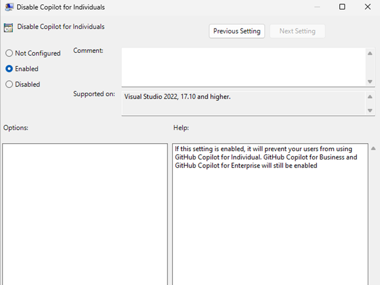The width and height of the screenshot is (380, 285).
Task: Click the Help description text about GitHub Copilot
Action: coord(266,157)
